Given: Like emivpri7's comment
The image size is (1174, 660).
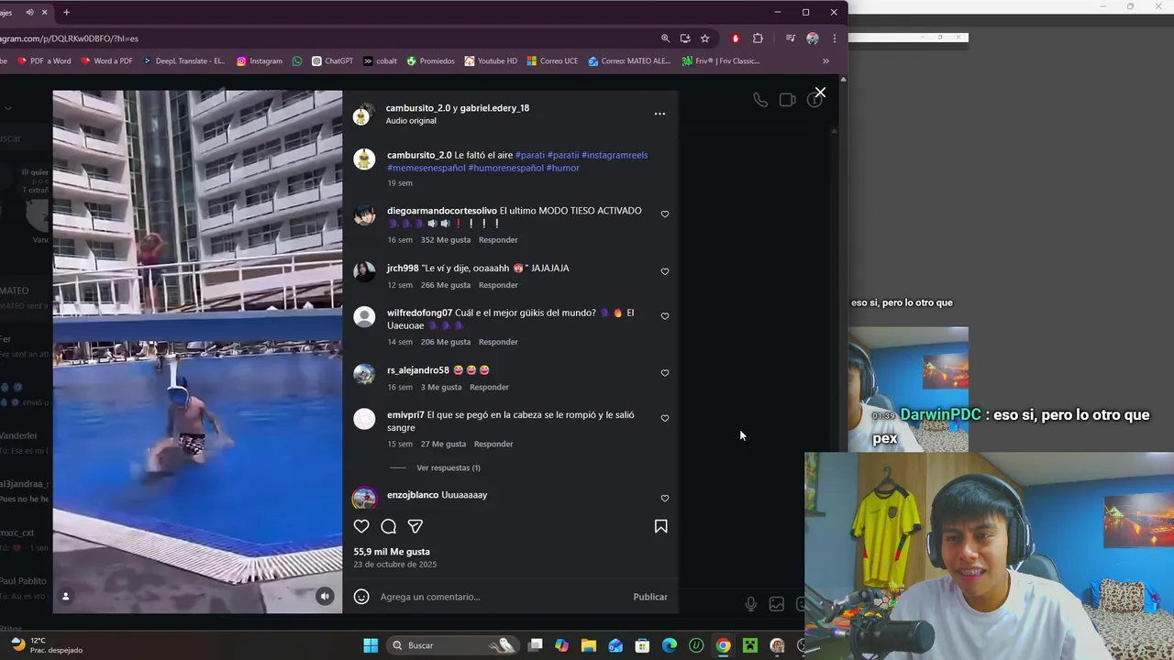Looking at the screenshot, I should 665,418.
